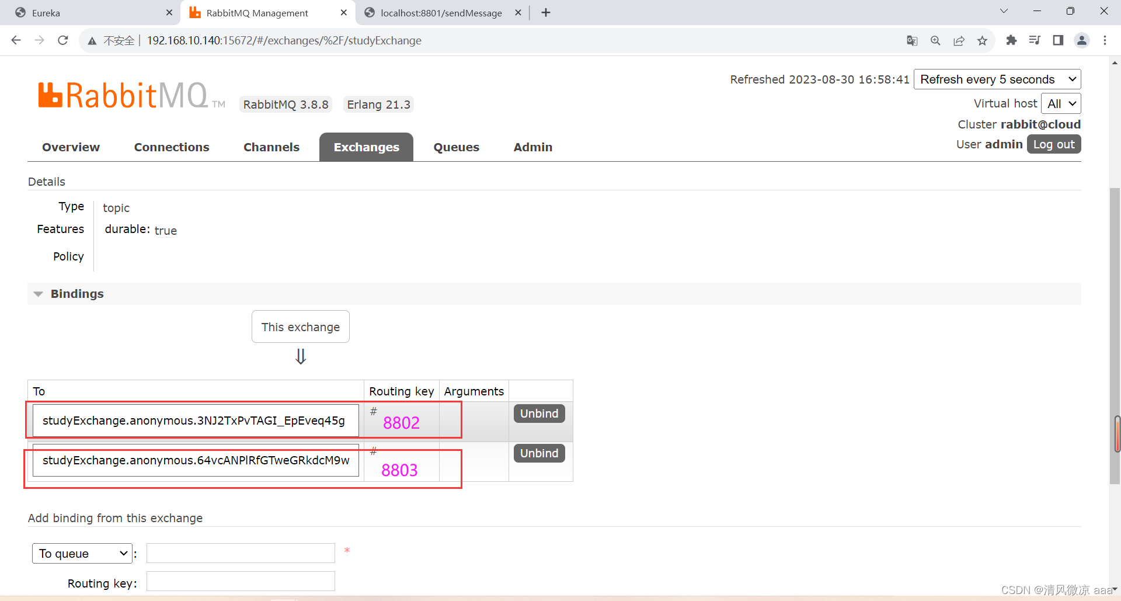The height and width of the screenshot is (601, 1121).
Task: Open the Overview tab
Action: point(71,147)
